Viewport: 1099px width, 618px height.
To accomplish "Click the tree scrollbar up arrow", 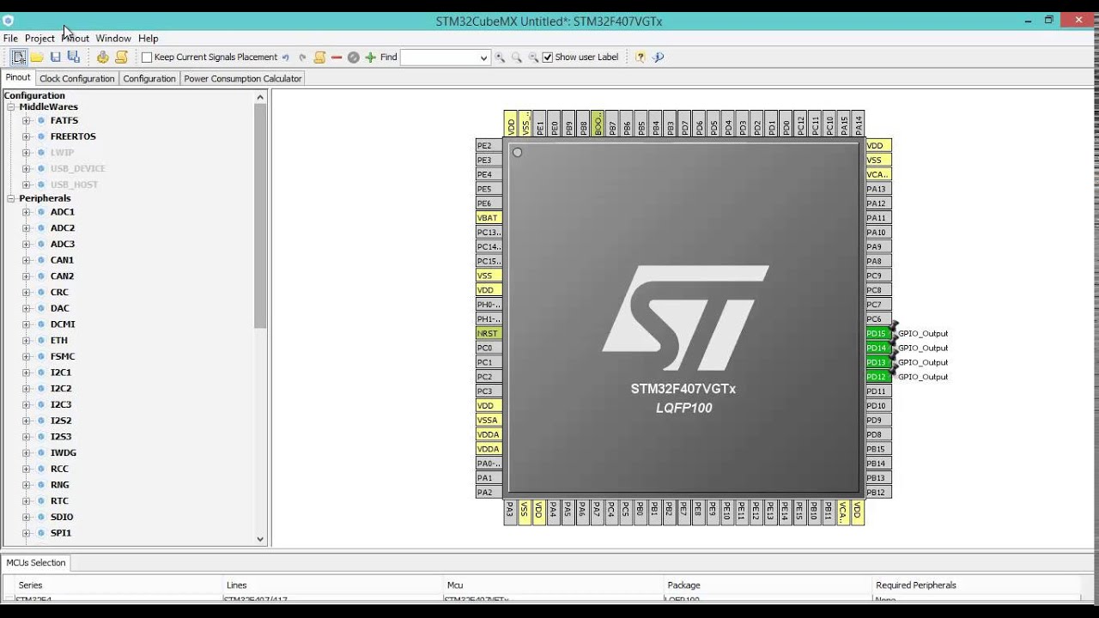I will pos(260,97).
